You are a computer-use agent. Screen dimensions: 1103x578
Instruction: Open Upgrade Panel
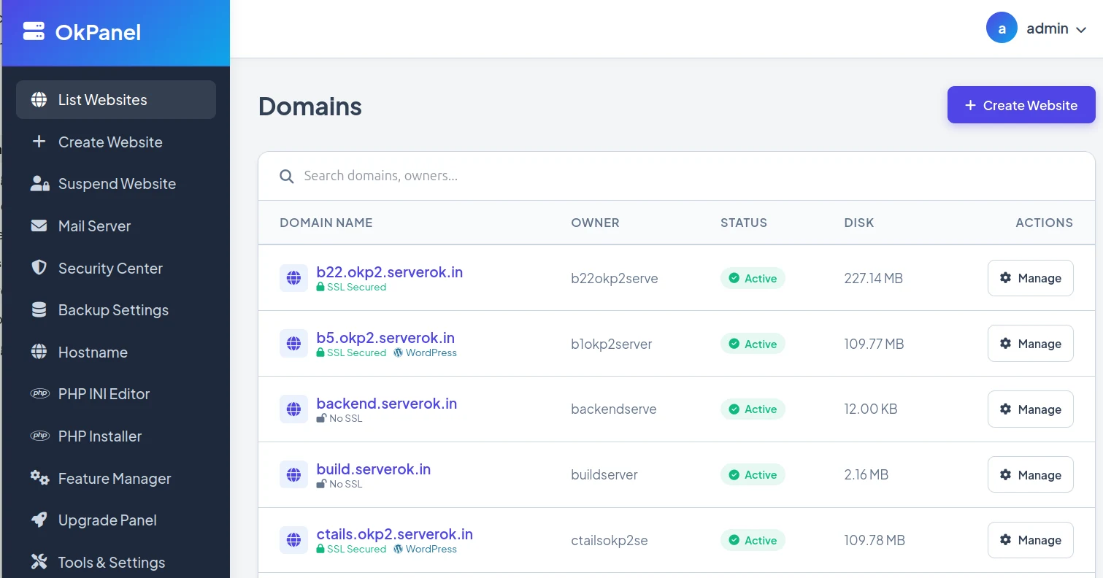(x=116, y=520)
